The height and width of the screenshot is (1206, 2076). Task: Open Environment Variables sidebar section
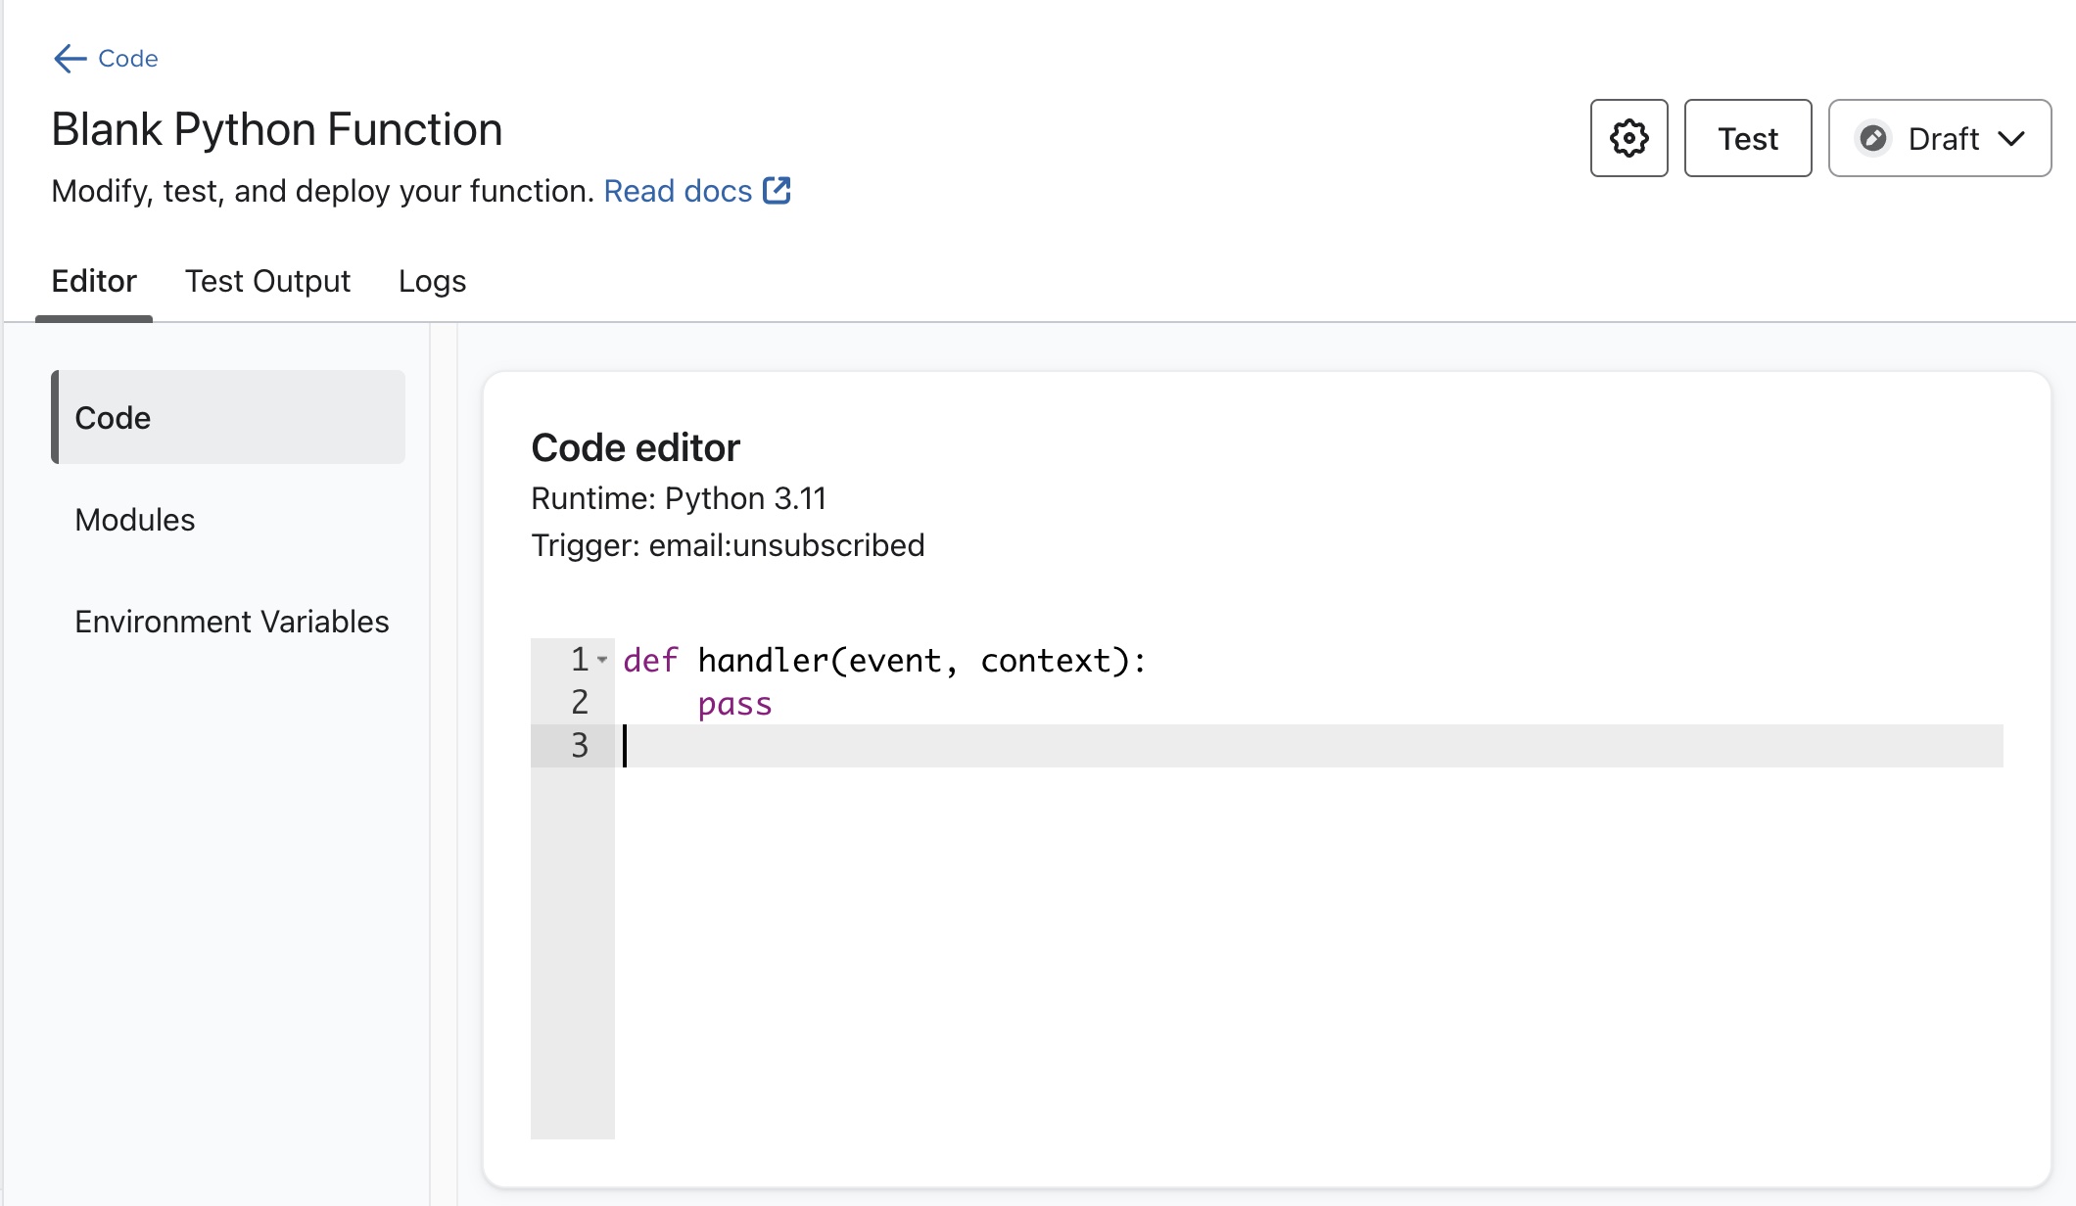(232, 622)
